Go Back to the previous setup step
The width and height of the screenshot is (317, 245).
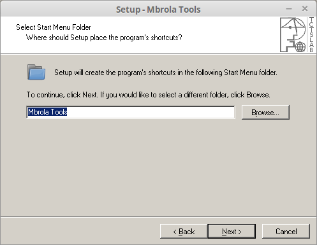pos(184,231)
